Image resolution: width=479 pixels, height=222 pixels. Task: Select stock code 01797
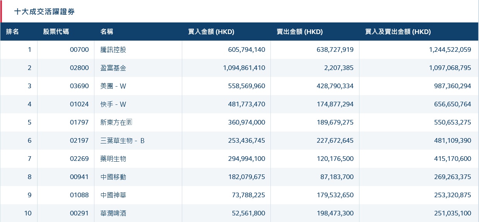pyautogui.click(x=79, y=123)
